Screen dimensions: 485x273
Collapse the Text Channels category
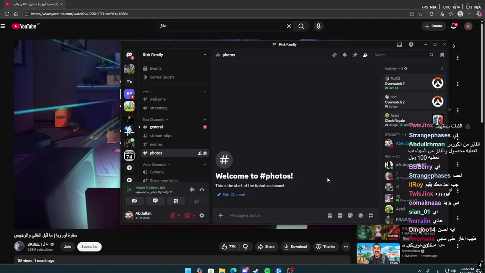click(155, 120)
